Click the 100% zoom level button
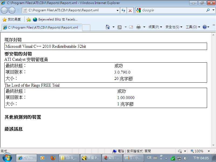 click(197, 151)
